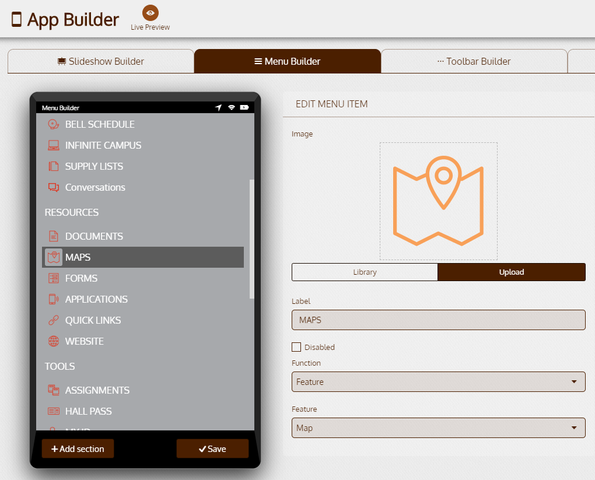This screenshot has height=480, width=595.
Task: Click the Bell Schedule bell icon
Action: (54, 124)
